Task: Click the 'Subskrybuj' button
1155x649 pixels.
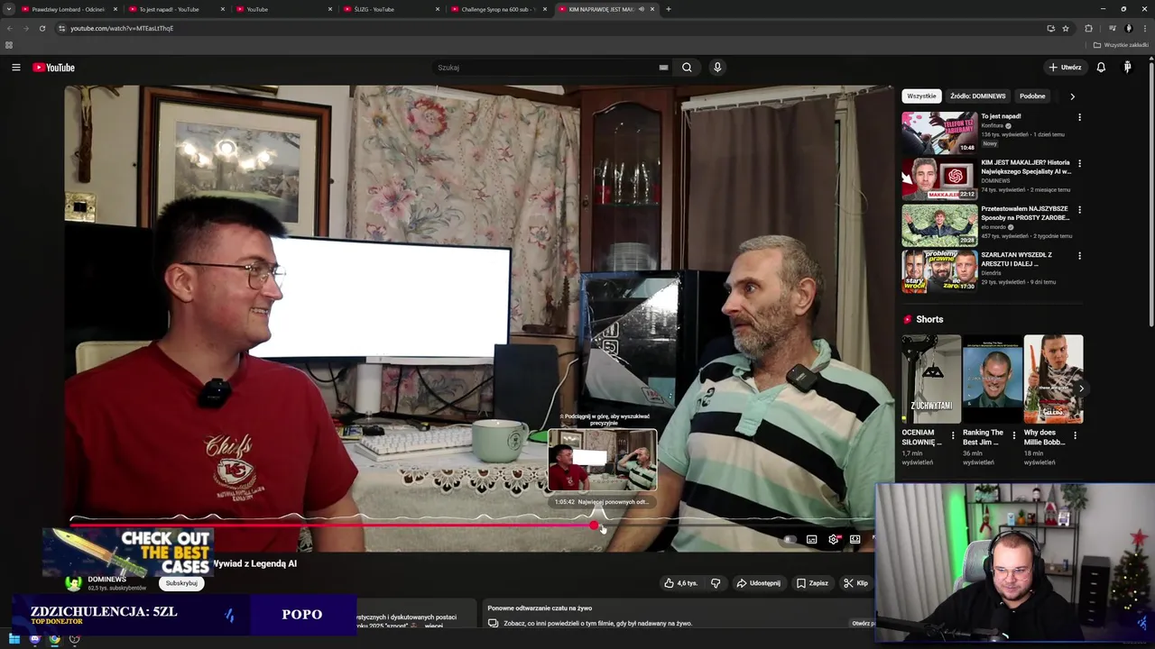Action: coord(181,583)
